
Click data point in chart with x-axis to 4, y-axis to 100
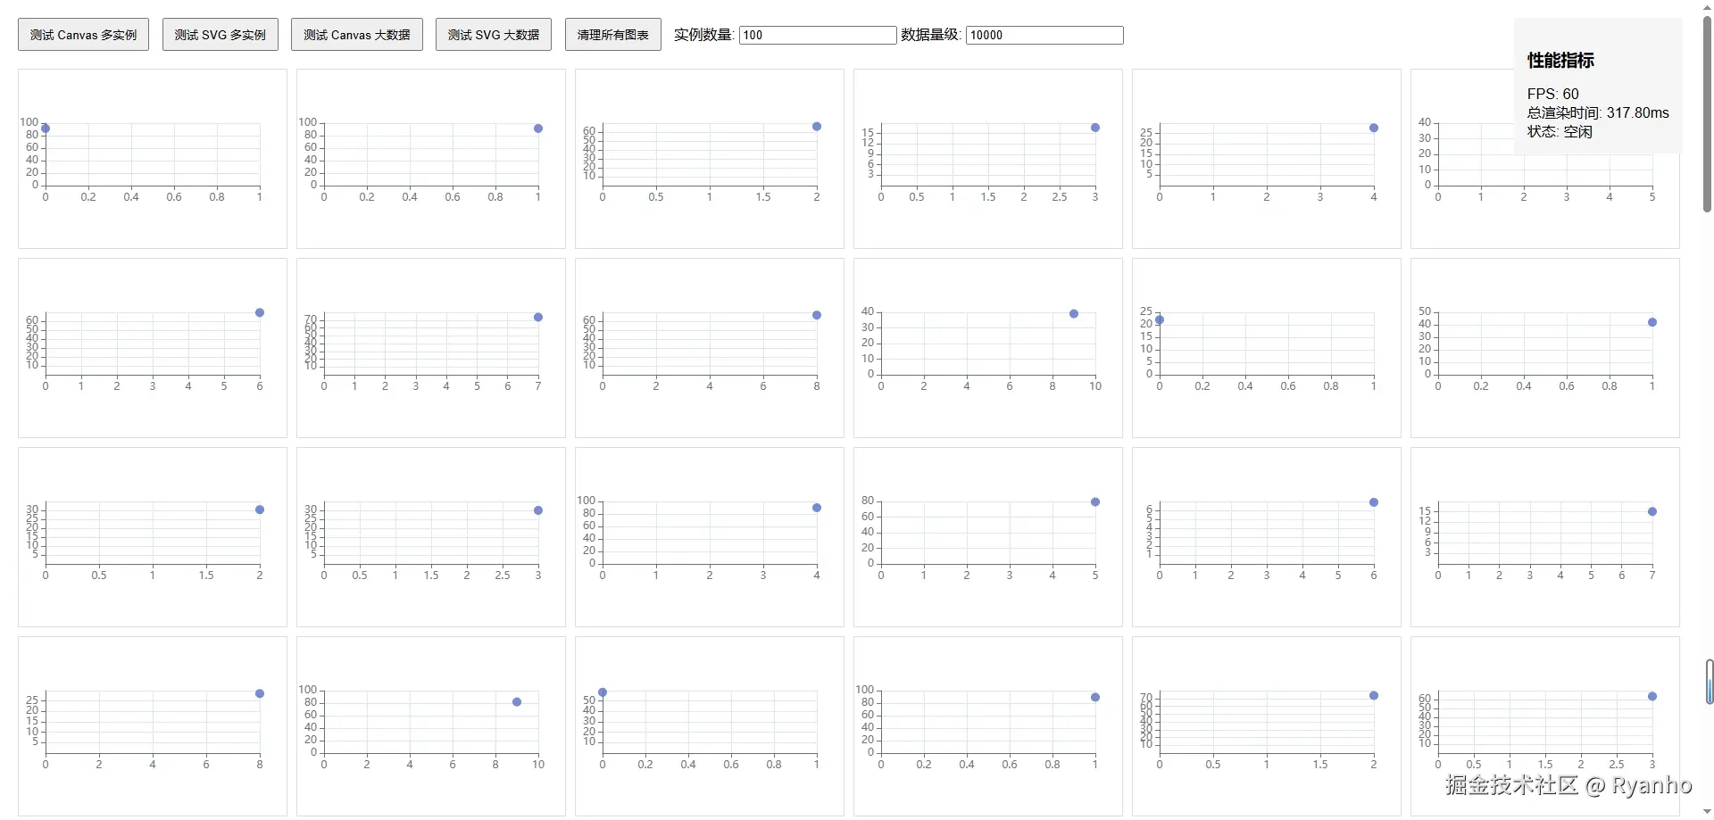[x=817, y=508]
